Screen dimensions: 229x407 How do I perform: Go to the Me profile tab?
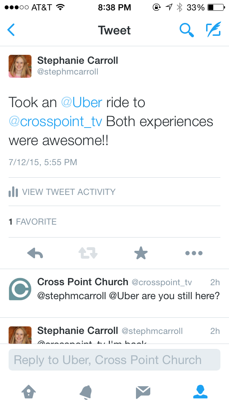[200, 392]
